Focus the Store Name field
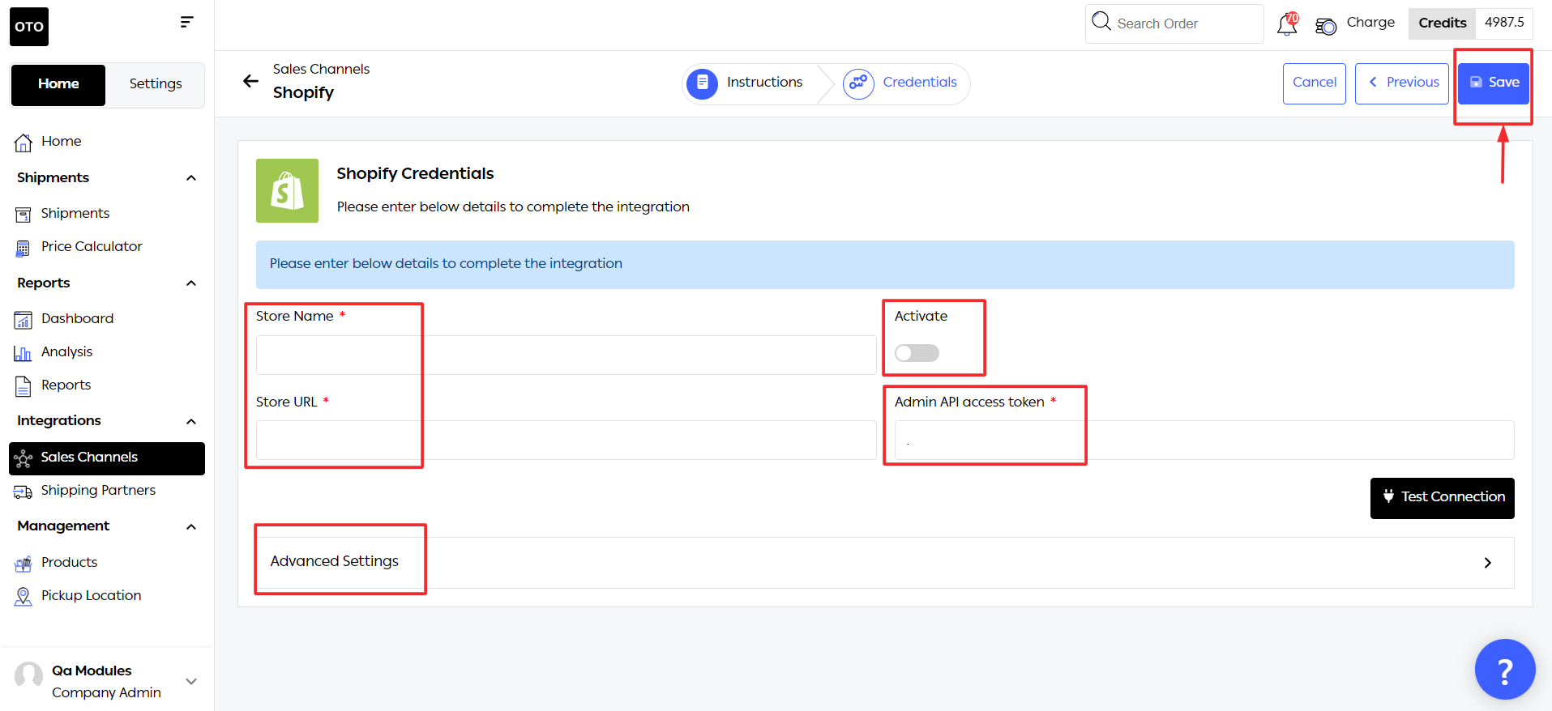This screenshot has width=1552, height=711. coord(567,355)
